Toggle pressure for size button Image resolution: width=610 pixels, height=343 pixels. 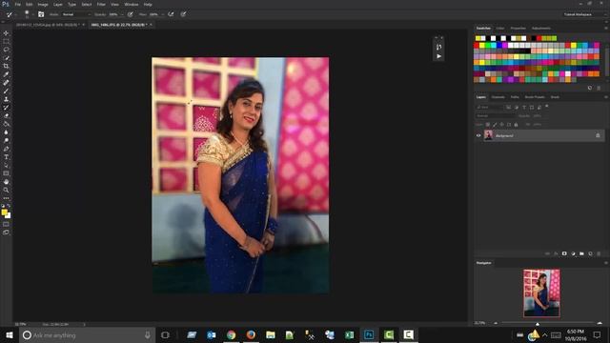pyautogui.click(x=183, y=14)
